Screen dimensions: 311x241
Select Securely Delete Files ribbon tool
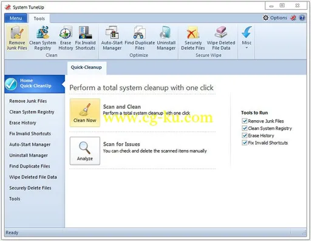(x=193, y=38)
